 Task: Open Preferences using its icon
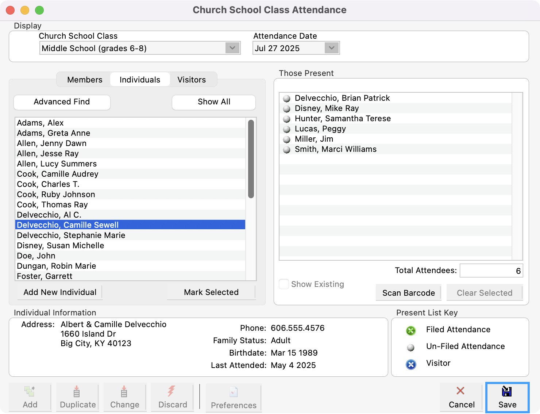[233, 392]
